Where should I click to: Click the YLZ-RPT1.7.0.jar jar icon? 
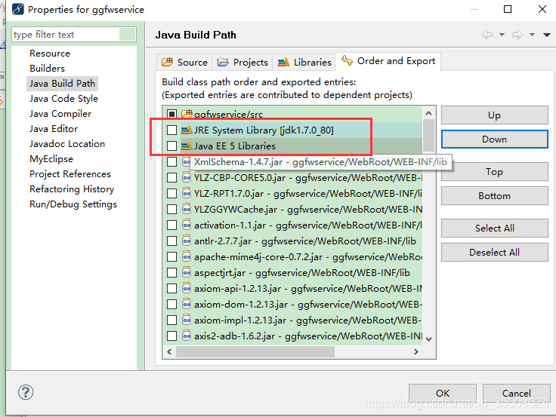pyautogui.click(x=187, y=193)
